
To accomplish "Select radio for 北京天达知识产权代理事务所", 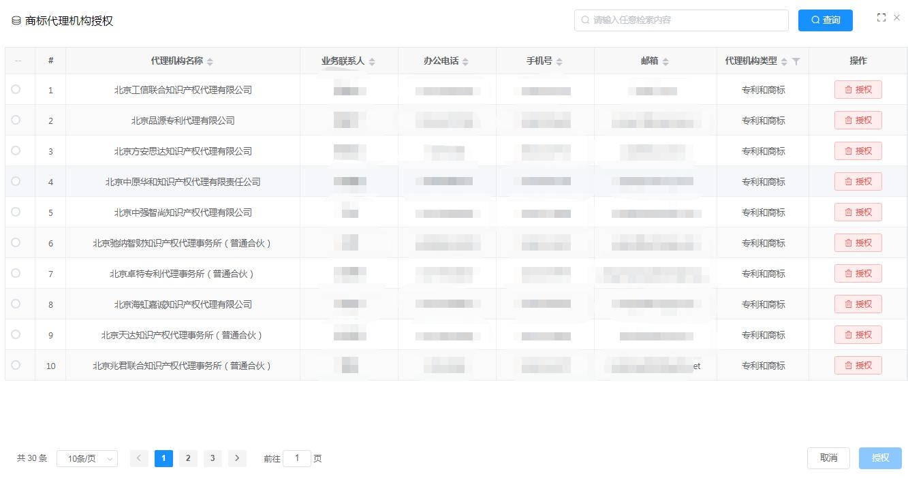I will 16,334.
